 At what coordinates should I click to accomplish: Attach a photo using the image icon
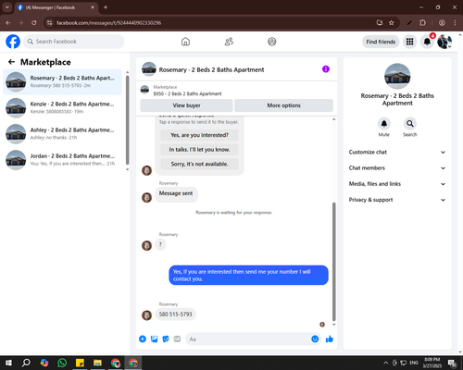(154, 339)
